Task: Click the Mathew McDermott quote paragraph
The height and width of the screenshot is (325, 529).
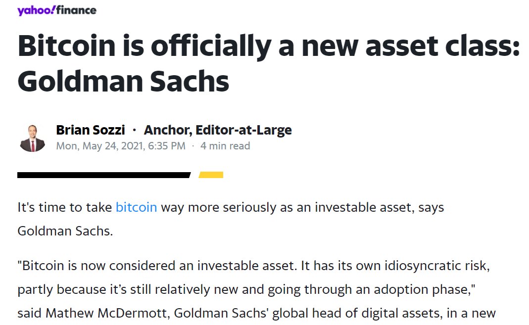Action: [x=256, y=289]
